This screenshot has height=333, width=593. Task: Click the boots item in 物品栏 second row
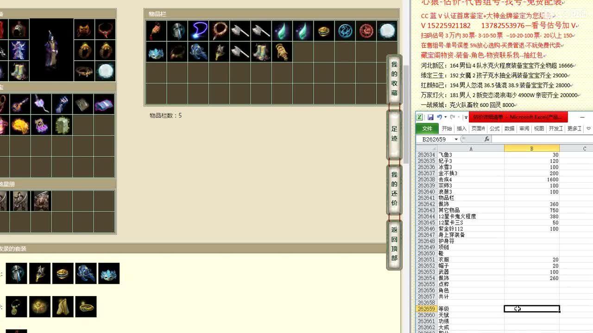coord(261,51)
